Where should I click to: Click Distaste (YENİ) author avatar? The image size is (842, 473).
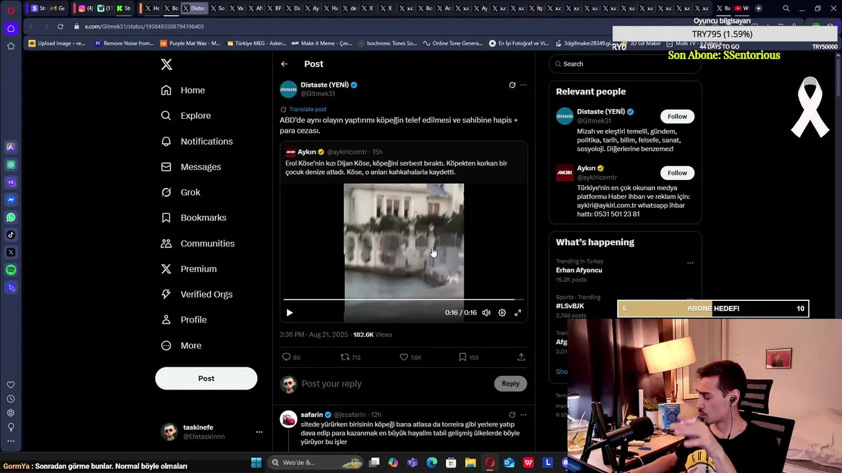[288, 89]
